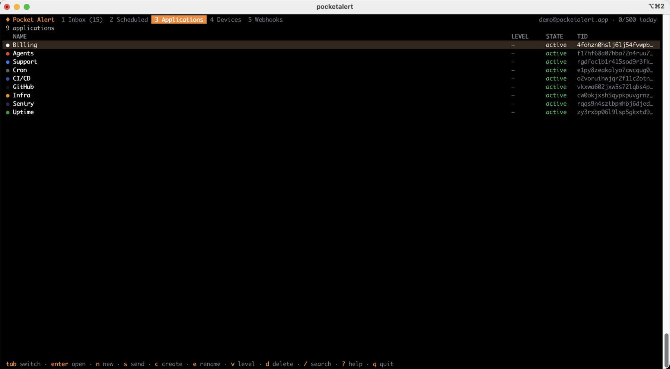Click the purple dot beside Sentry

tap(8, 104)
